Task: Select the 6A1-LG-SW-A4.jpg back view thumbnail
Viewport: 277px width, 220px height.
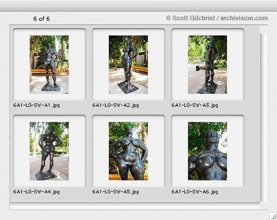Action: [49, 151]
